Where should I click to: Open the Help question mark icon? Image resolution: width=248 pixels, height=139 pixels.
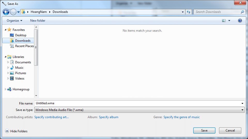(x=240, y=21)
